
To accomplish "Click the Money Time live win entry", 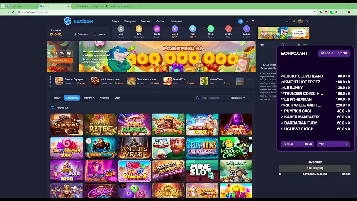I will pos(216,81).
